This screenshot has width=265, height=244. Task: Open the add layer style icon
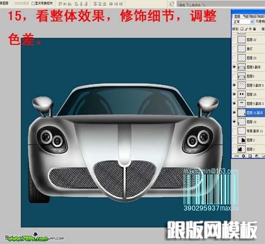[244, 156]
